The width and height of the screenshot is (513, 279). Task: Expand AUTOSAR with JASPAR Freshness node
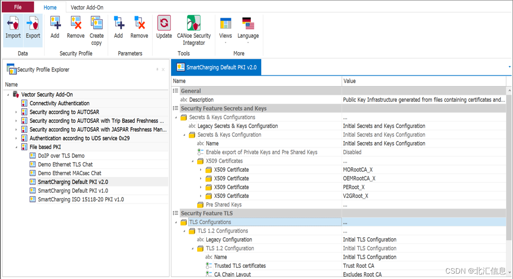(16, 129)
